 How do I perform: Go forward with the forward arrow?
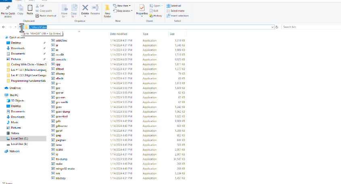10,27
